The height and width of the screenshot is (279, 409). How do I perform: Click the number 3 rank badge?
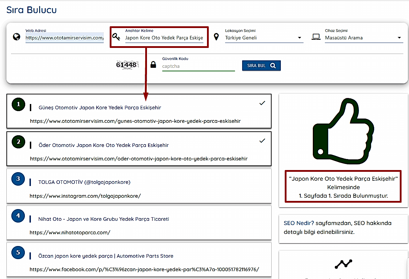coord(18,179)
